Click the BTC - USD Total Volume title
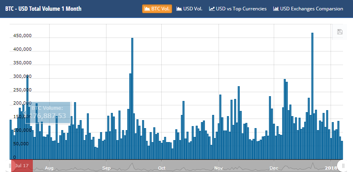This screenshot has height=172, width=353. [x=43, y=9]
